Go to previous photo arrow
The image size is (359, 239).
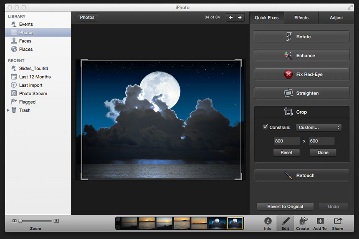pyautogui.click(x=230, y=17)
